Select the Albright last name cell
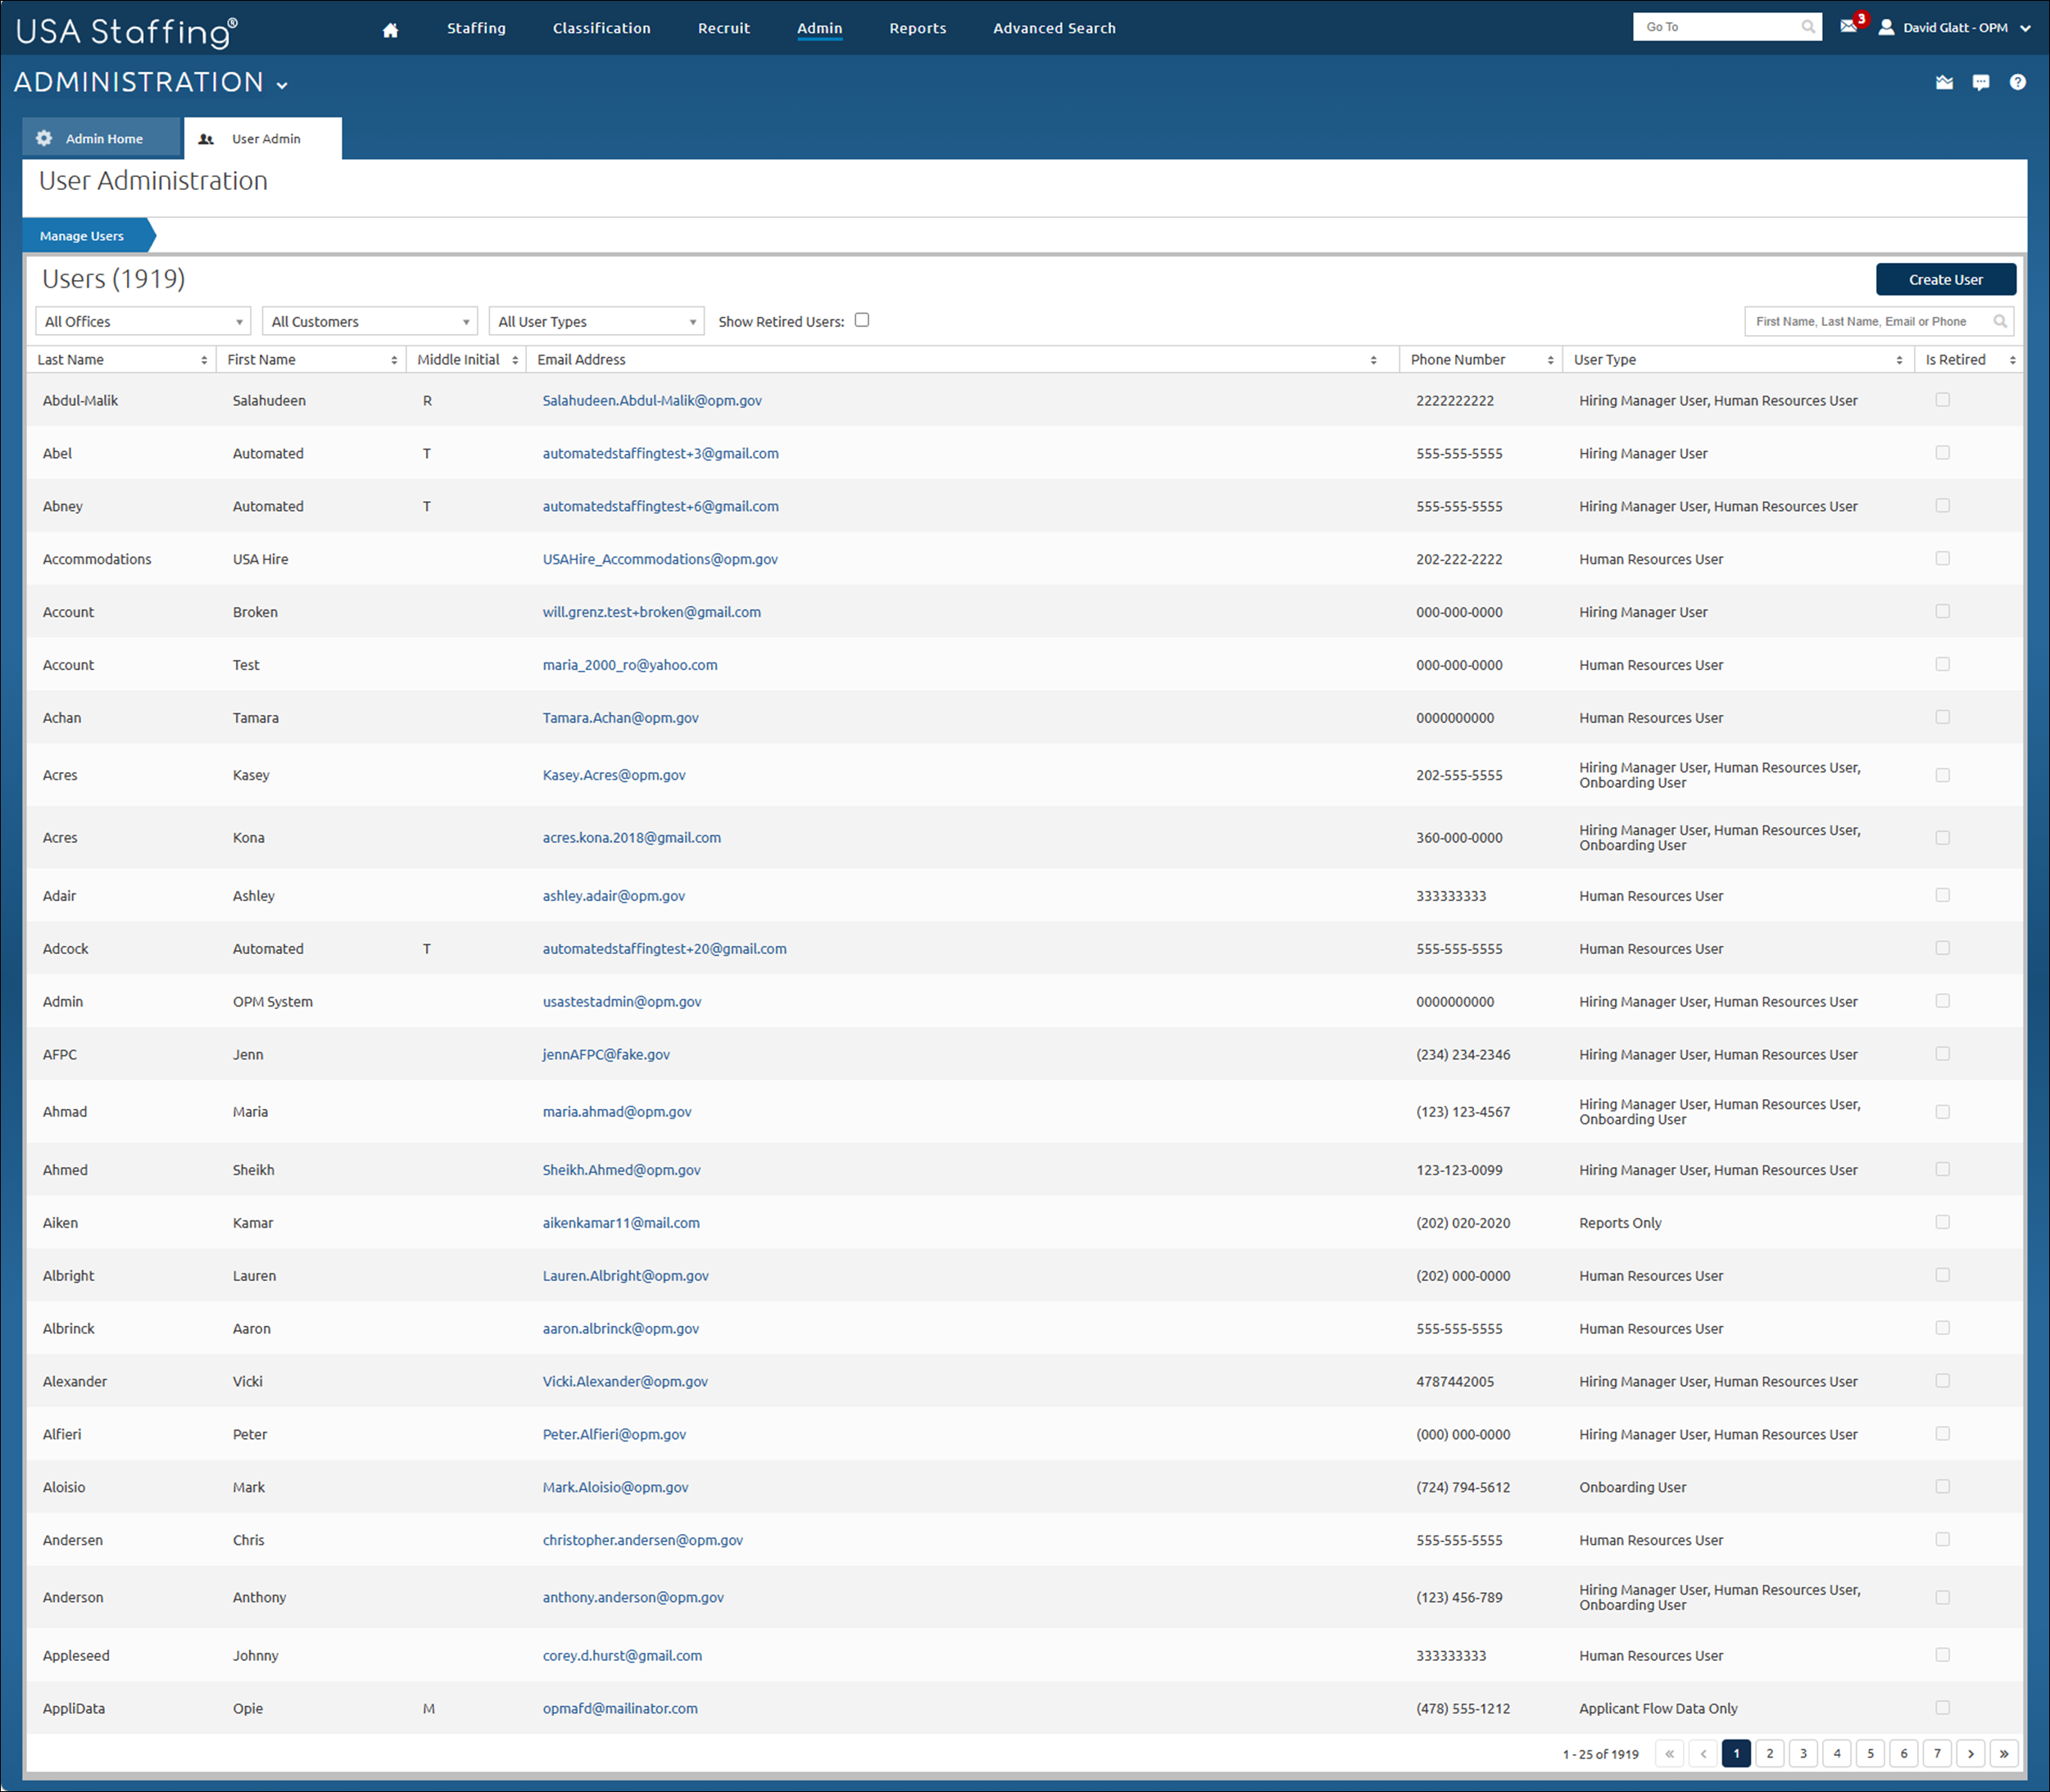 point(69,1276)
